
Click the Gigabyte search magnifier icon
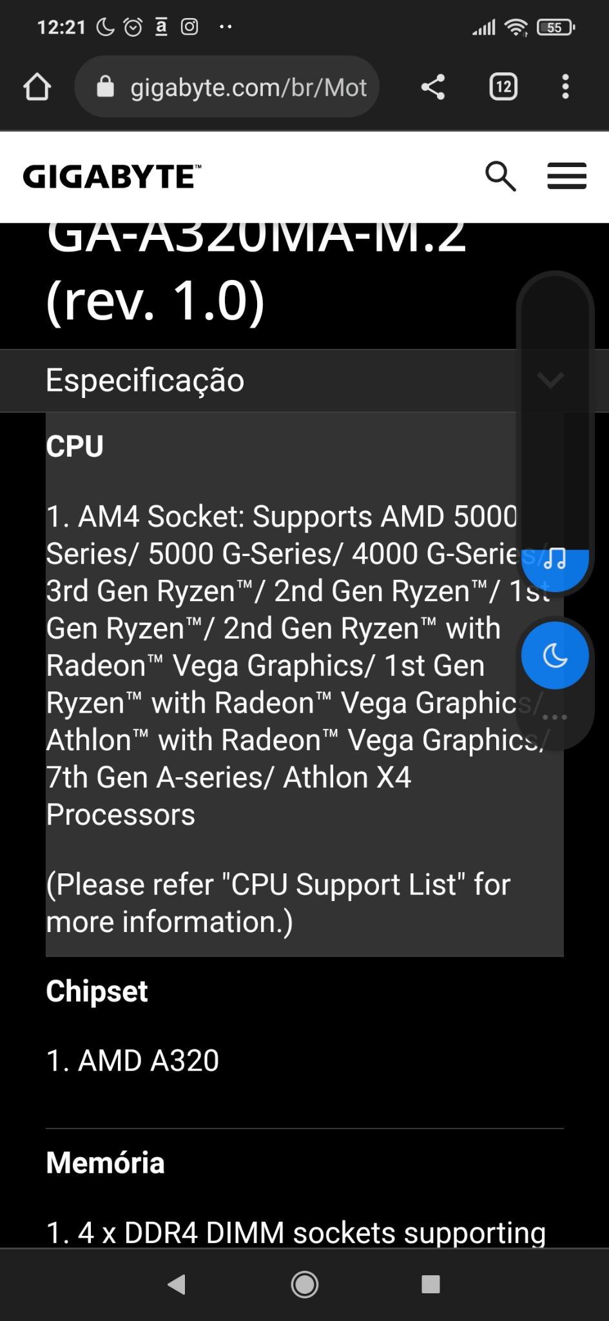tap(500, 177)
